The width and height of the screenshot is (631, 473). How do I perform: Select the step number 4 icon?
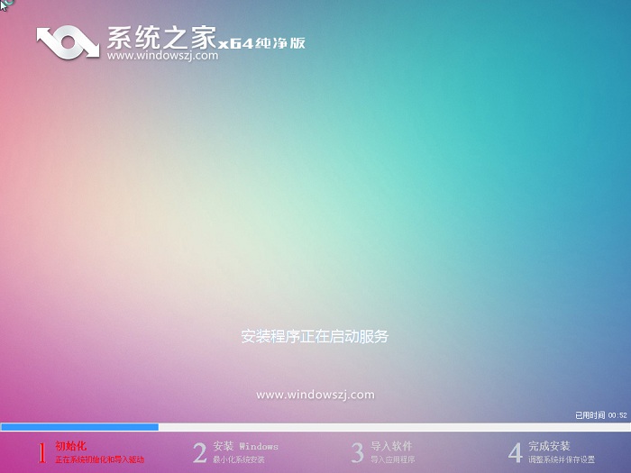(515, 452)
